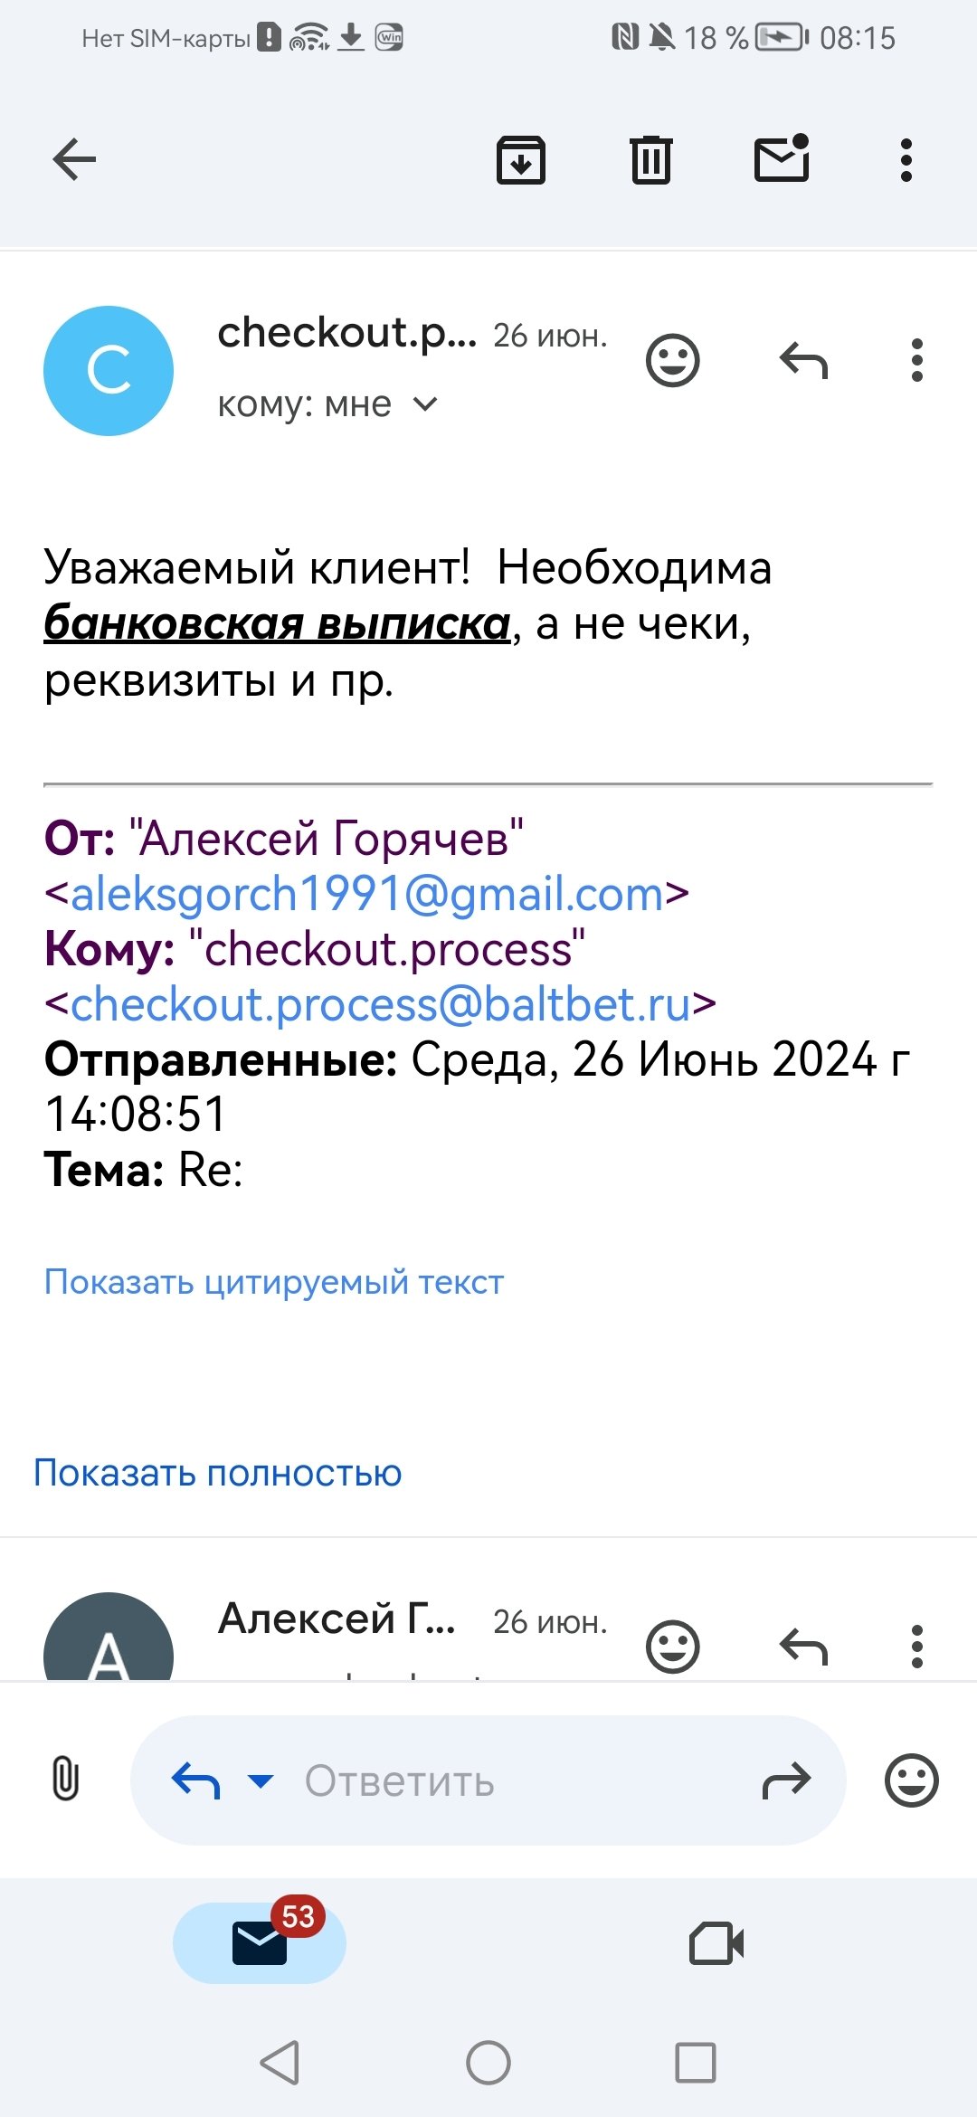Go back using the top arrow
The height and width of the screenshot is (2117, 977).
[x=74, y=160]
